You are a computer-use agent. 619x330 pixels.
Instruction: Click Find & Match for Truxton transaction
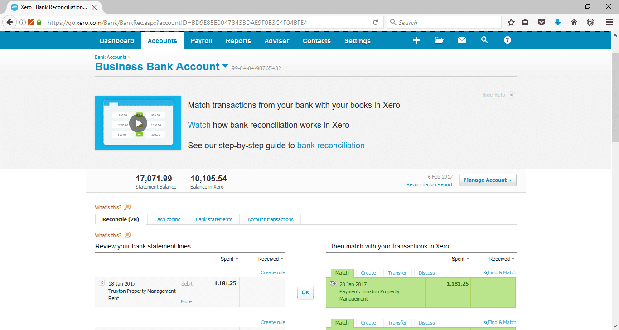[500, 272]
